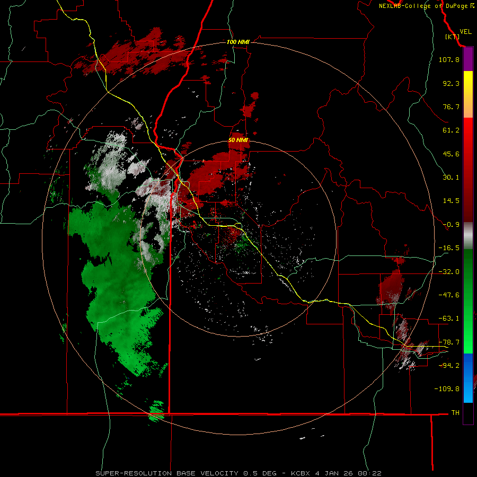Select the -78.7 velocity scale value
477x477 pixels.
[449, 342]
